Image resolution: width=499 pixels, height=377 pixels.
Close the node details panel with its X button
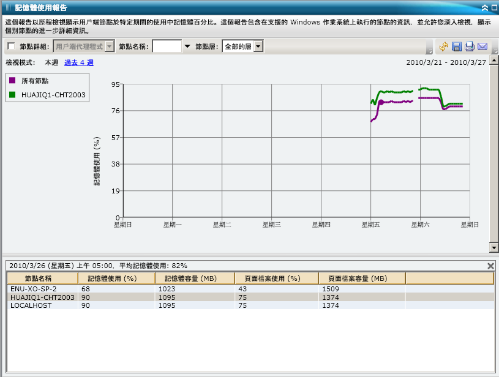[490, 266]
